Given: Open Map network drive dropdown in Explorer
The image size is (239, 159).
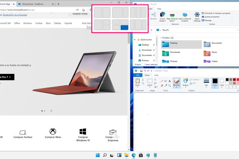Looking at the screenshot, I should pyautogui.click(x=172, y=17).
